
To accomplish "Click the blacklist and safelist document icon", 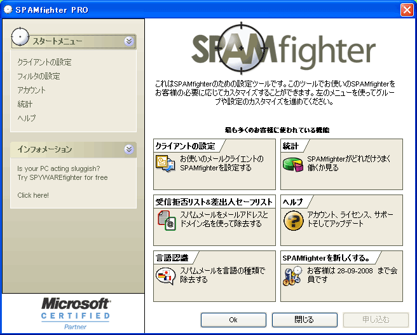I will coord(167,221).
